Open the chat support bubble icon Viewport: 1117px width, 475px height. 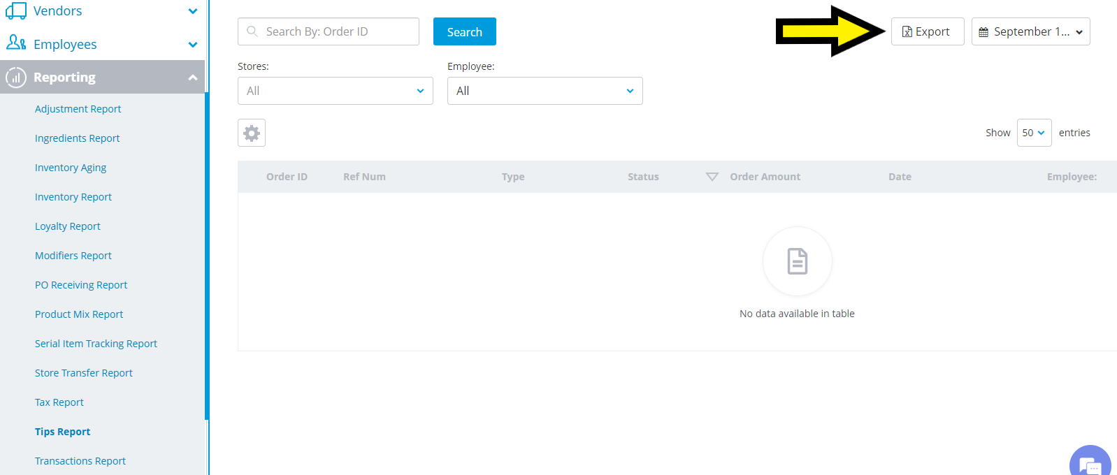tap(1090, 464)
